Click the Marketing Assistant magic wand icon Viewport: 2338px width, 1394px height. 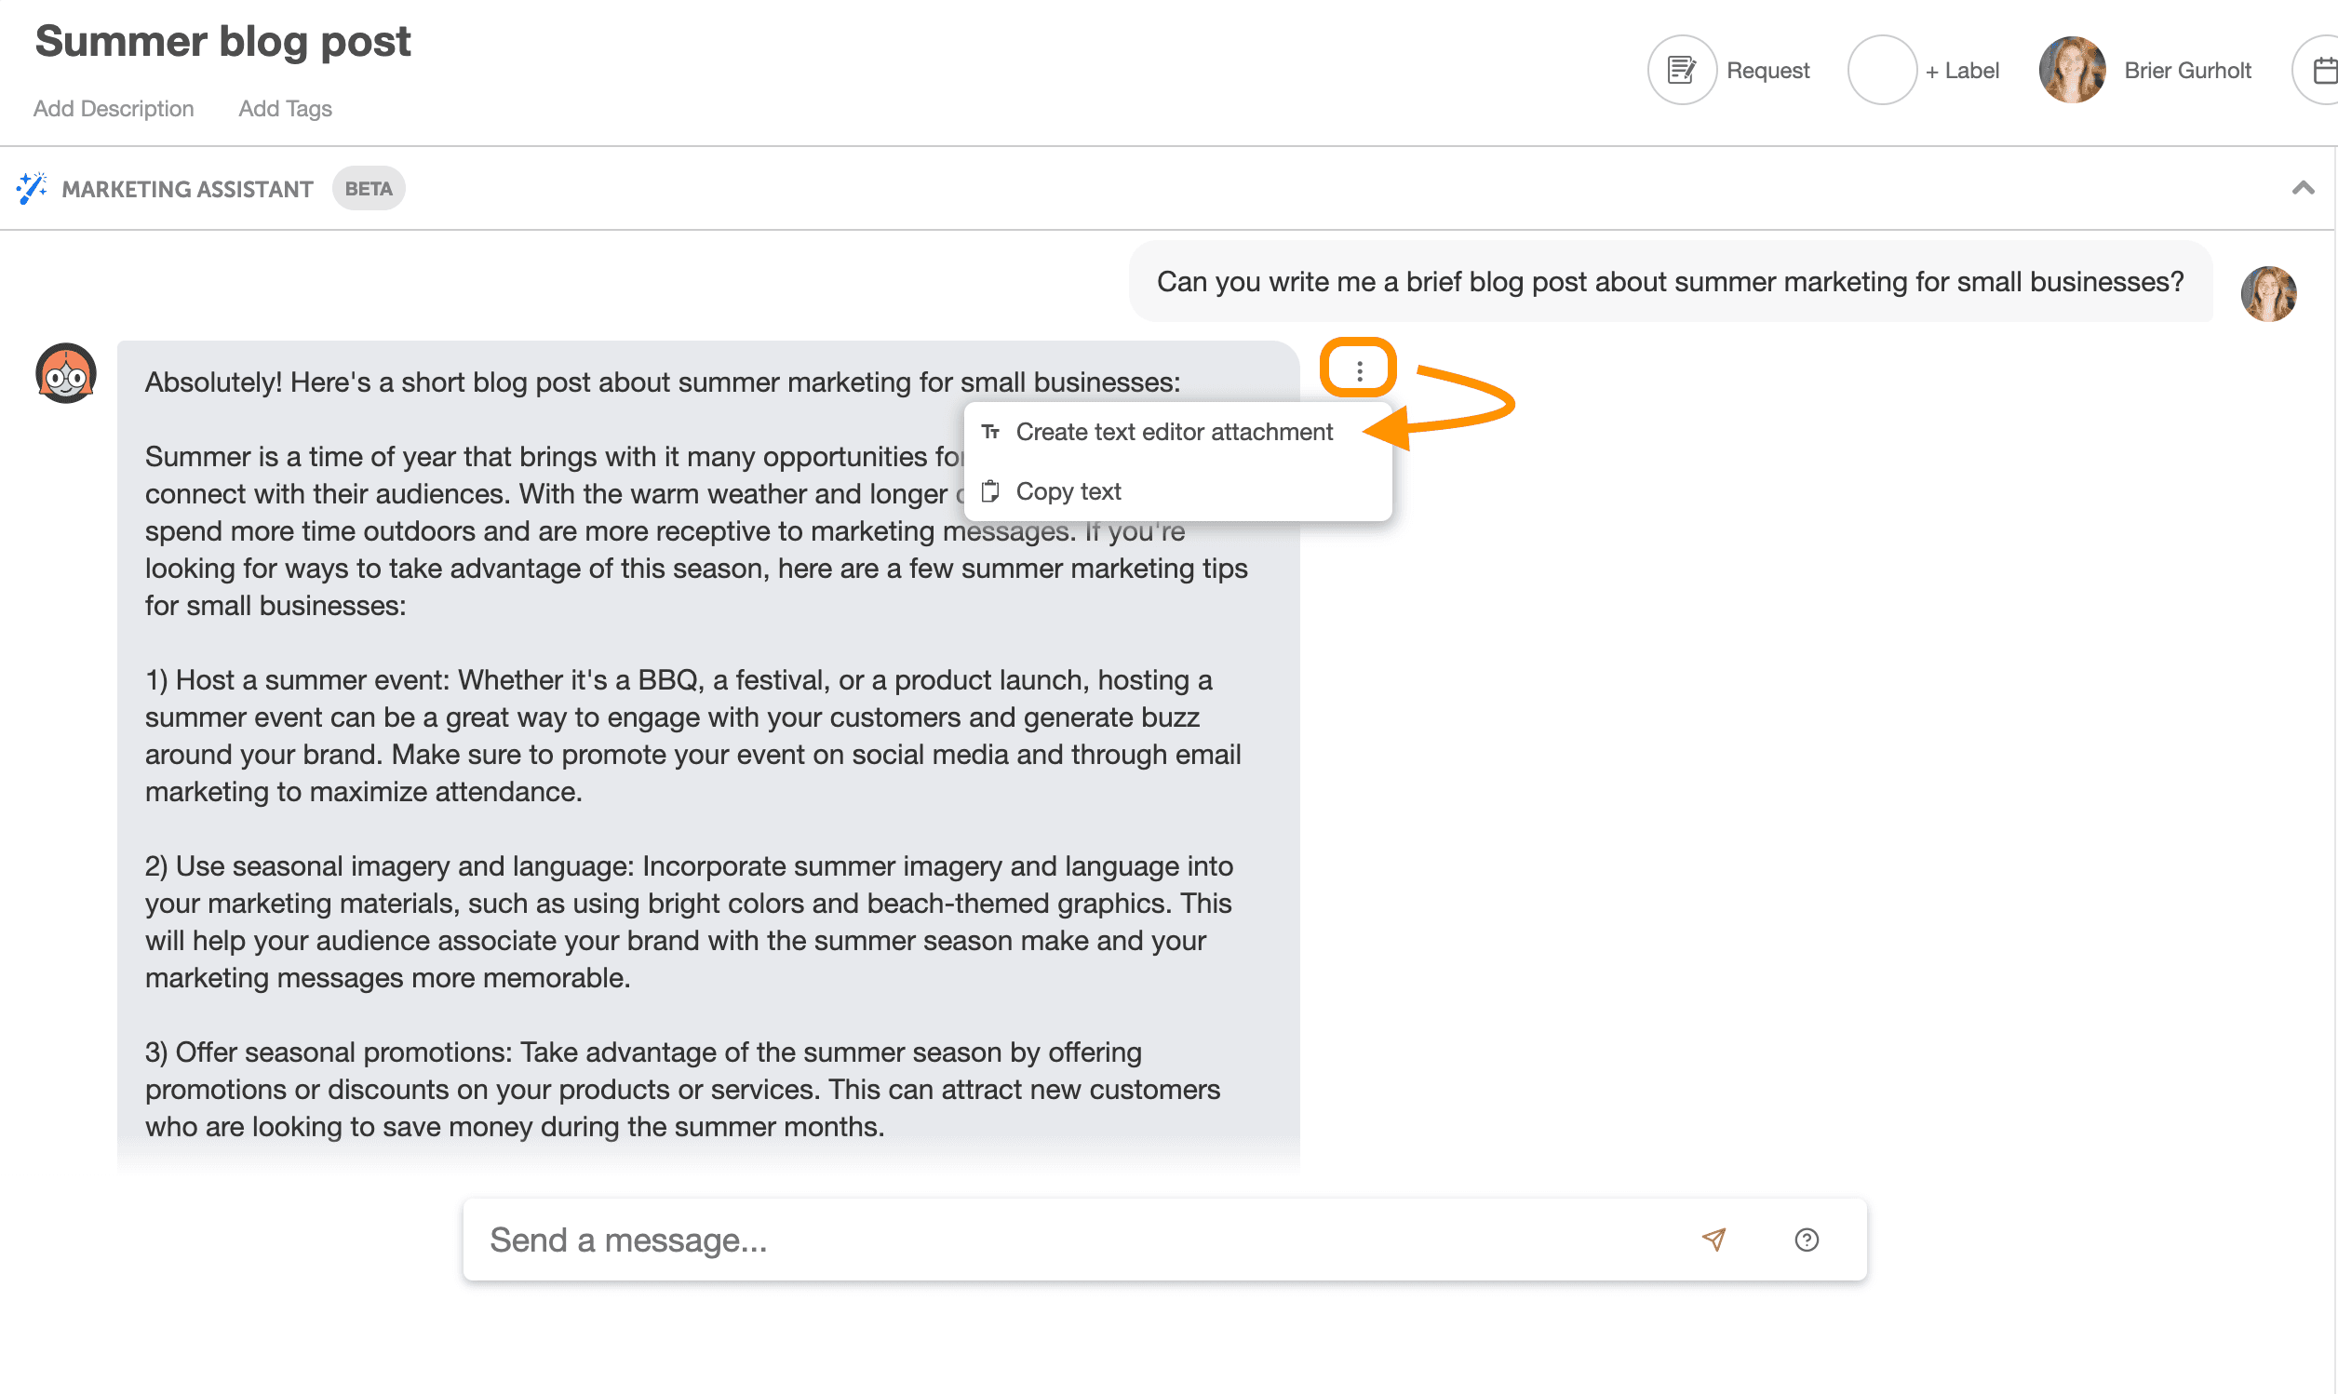[31, 188]
